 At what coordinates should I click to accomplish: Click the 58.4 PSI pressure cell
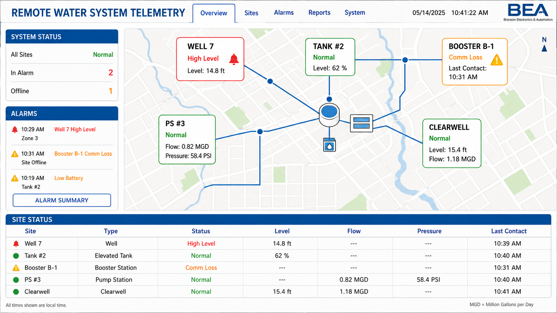pos(428,280)
